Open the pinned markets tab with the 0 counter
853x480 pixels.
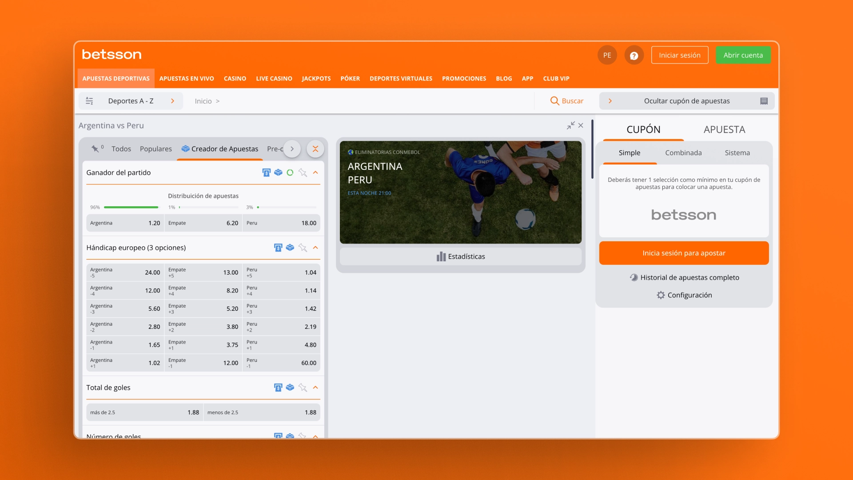pos(97,148)
